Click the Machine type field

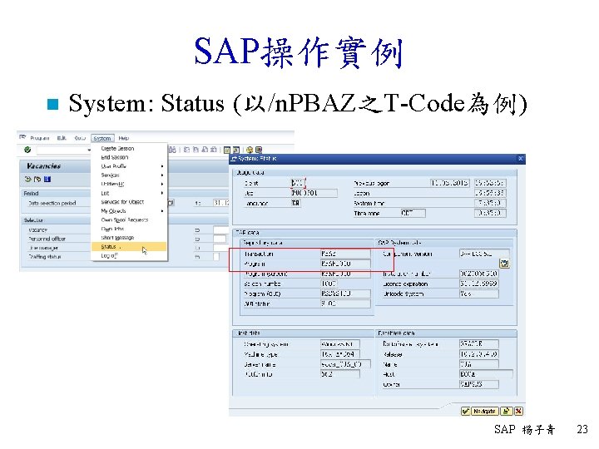point(340,354)
